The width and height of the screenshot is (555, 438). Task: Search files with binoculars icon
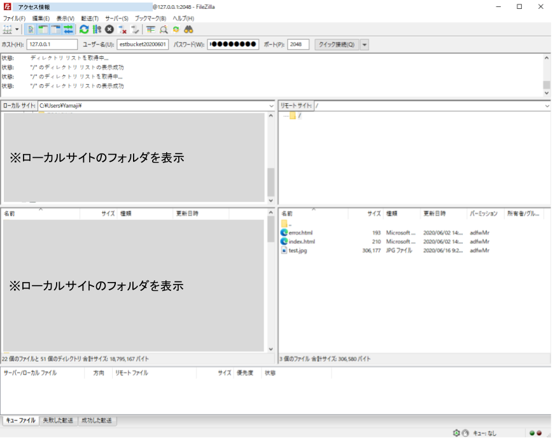click(188, 29)
